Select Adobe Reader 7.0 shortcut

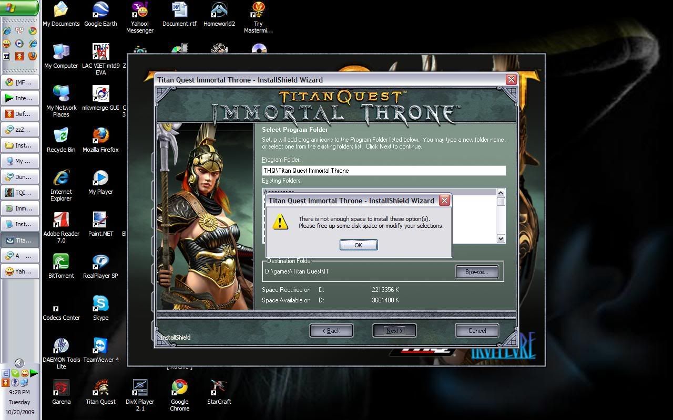[x=61, y=227]
